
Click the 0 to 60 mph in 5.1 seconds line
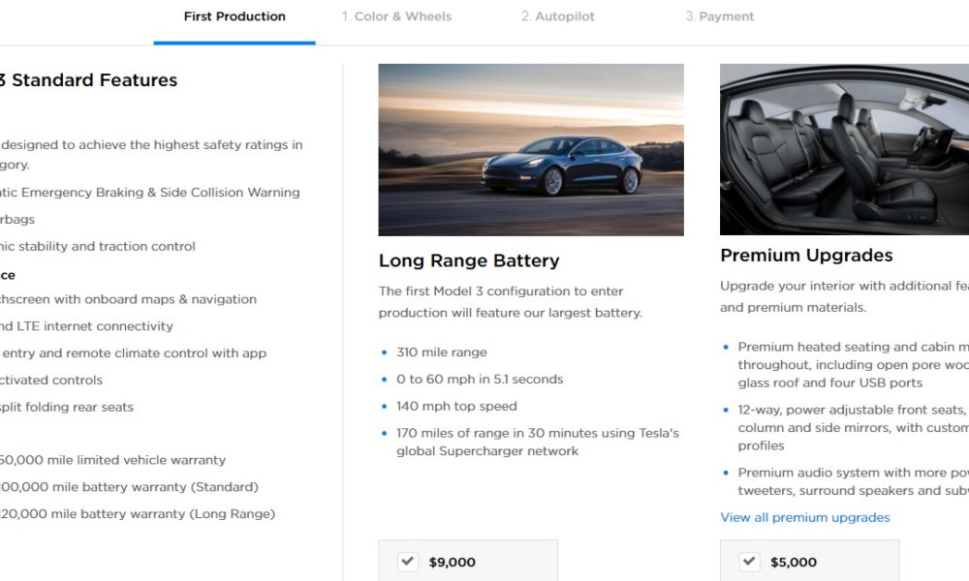(480, 379)
